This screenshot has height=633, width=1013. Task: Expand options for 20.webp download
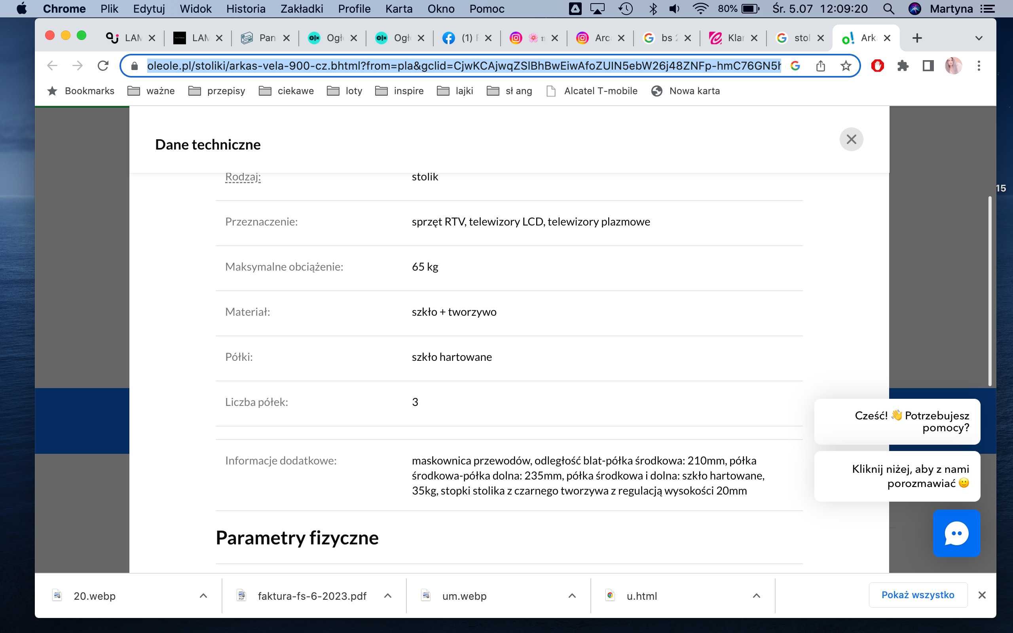(x=203, y=596)
